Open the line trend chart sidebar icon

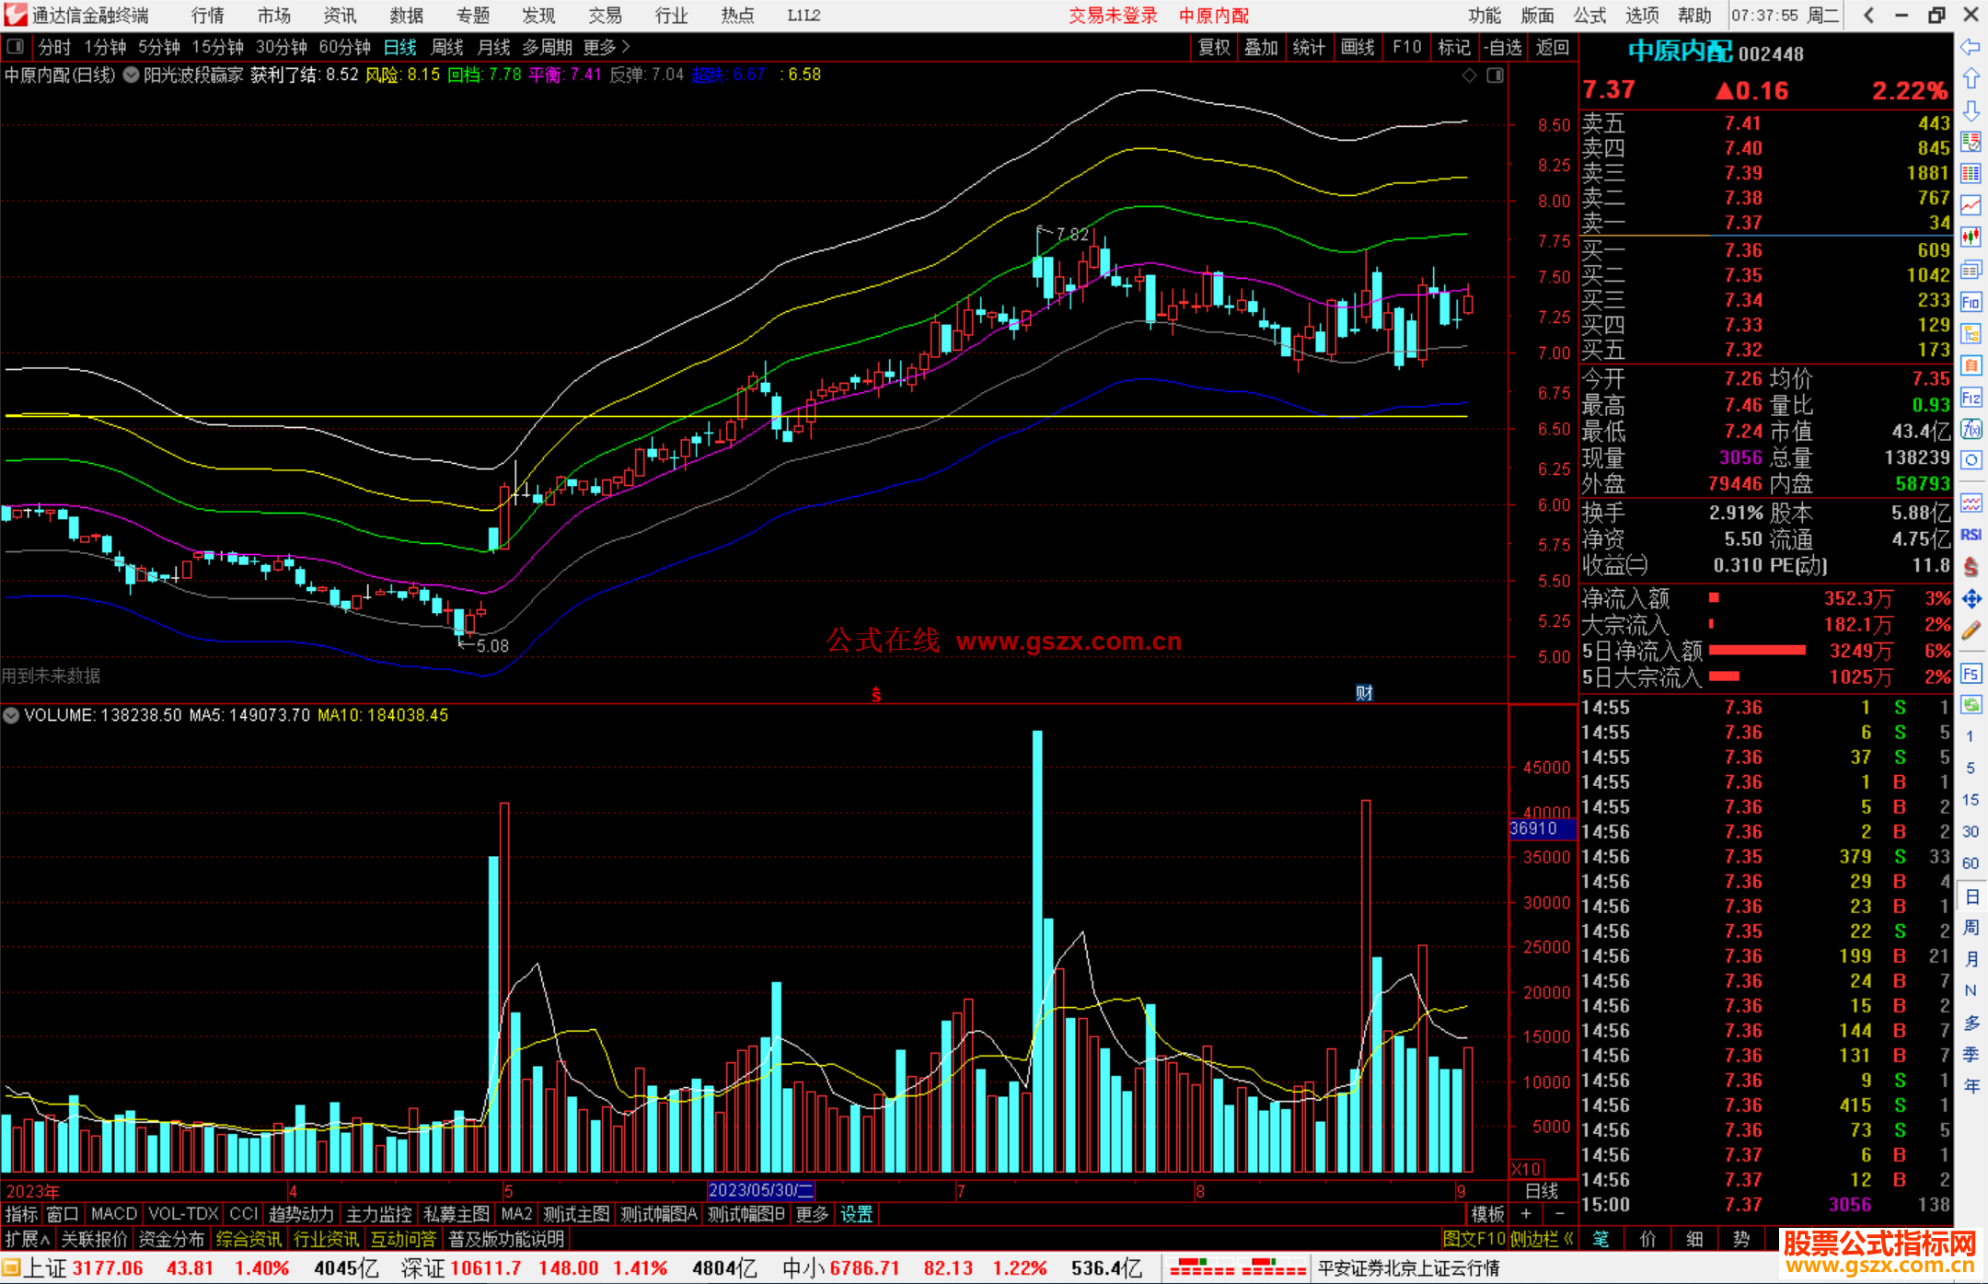coord(1971,205)
